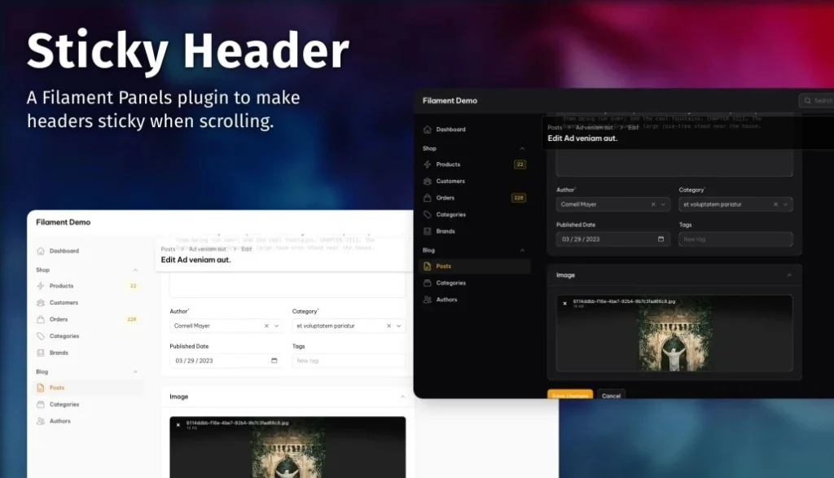This screenshot has height=478, width=834.
Task: Open Brands menu item in dark window
Action: click(475, 231)
